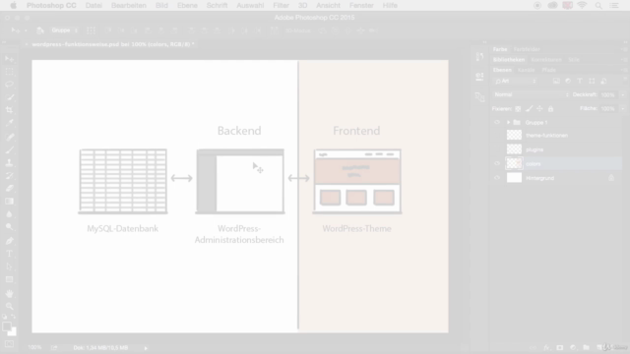The height and width of the screenshot is (354, 630).
Task: Add a layer style fx icon
Action: 546,347
